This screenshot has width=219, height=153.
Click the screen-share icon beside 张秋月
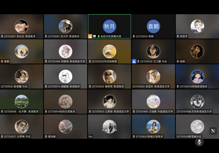[94, 36]
